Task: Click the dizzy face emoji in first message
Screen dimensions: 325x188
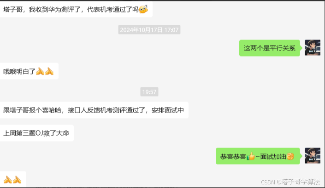Action: [x=143, y=9]
